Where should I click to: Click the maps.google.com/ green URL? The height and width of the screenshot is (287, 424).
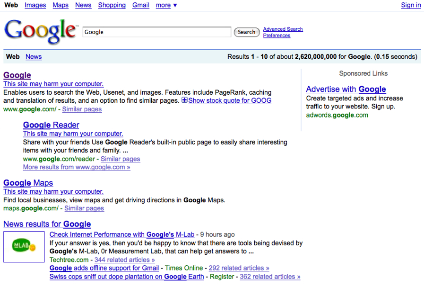click(x=31, y=208)
